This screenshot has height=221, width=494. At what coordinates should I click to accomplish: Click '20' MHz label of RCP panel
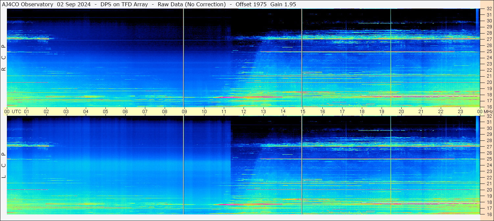tap(489, 82)
